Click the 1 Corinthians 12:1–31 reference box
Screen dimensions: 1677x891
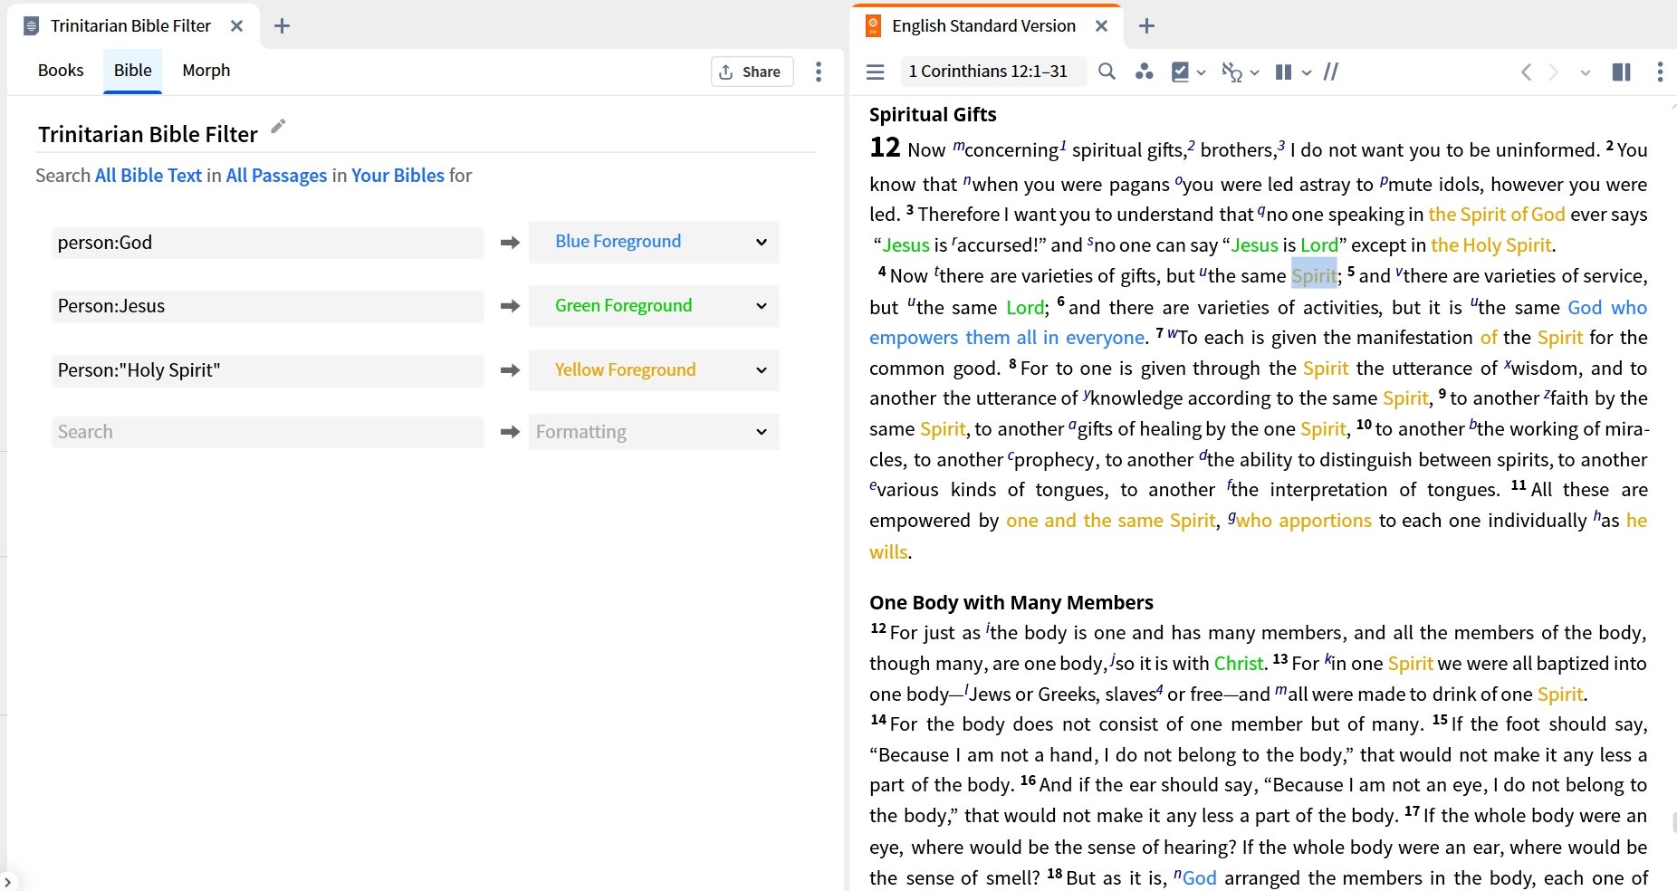[x=989, y=71]
